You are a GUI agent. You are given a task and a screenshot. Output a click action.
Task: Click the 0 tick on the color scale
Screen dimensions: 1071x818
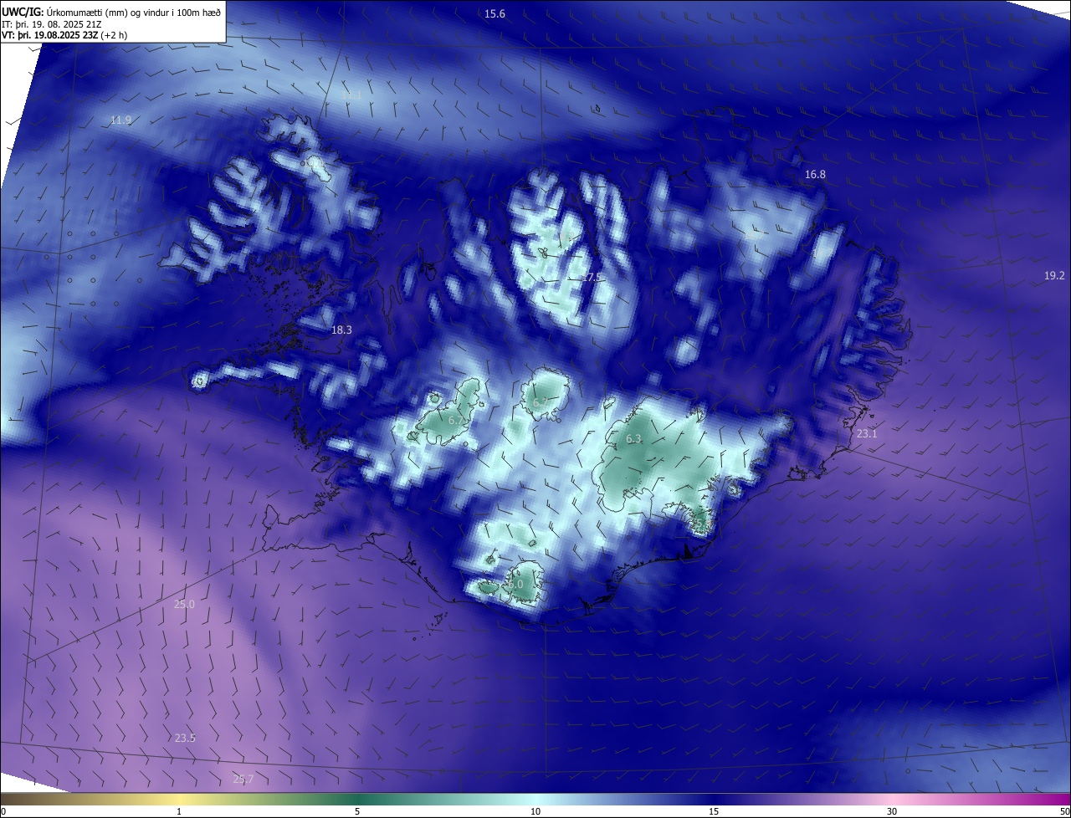point(3,811)
